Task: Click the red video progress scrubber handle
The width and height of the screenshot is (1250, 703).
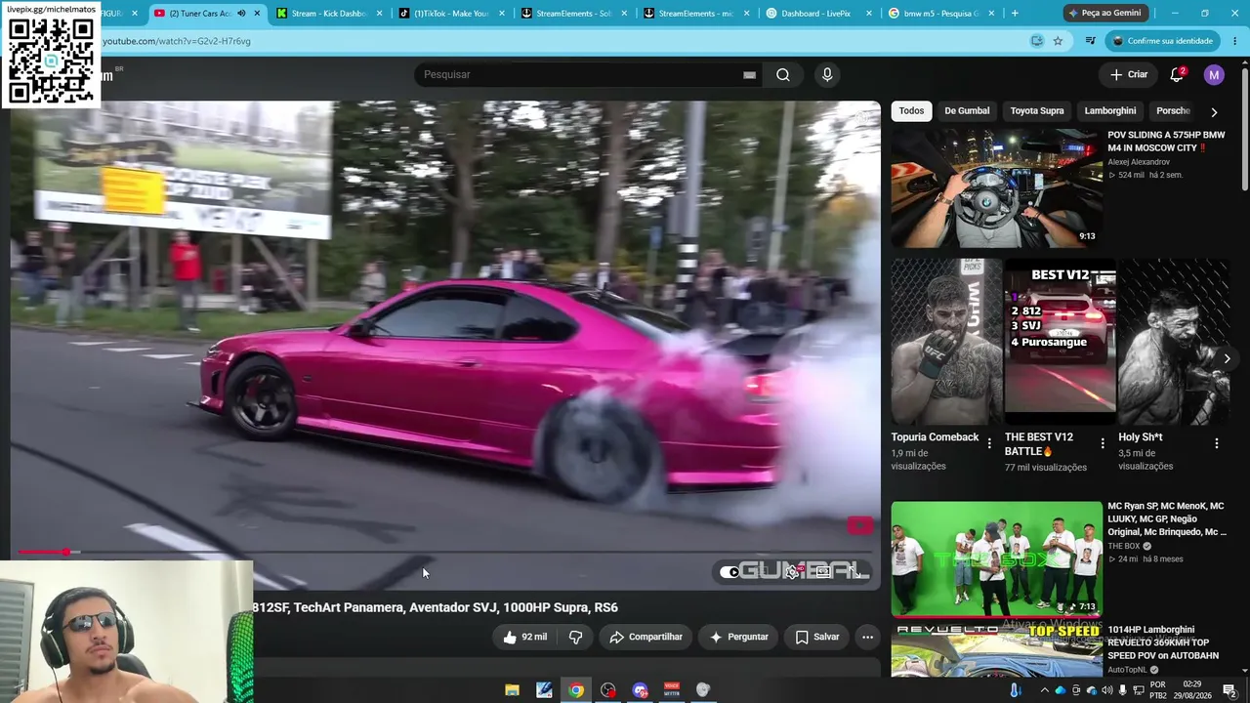Action: 65,553
